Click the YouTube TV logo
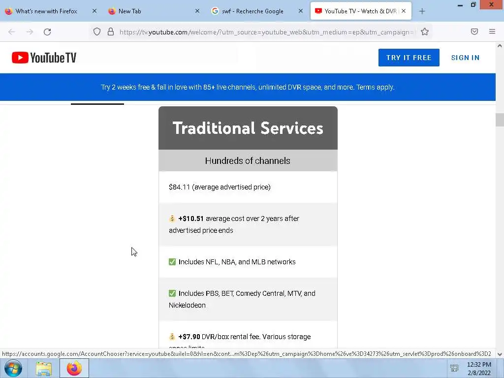504x378 pixels. pos(44,58)
